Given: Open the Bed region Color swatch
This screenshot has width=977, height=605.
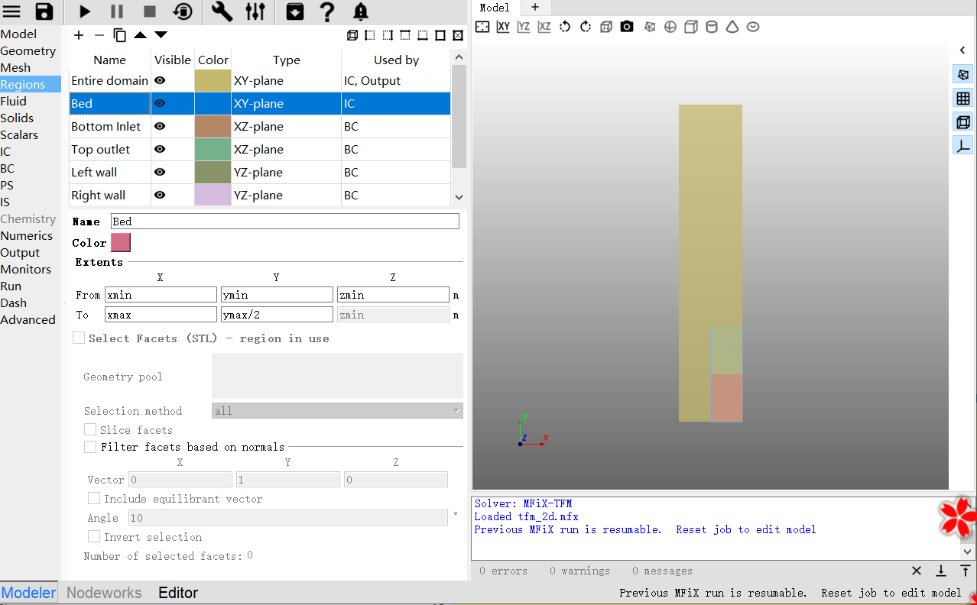Looking at the screenshot, I should point(121,243).
